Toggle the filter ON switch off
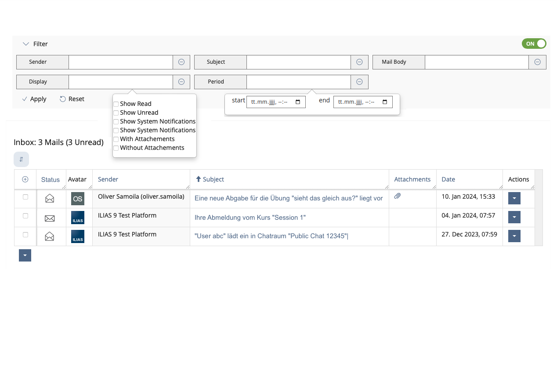The image size is (557, 367). [x=534, y=44]
